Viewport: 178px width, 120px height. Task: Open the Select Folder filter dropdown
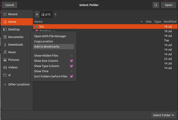point(163,115)
